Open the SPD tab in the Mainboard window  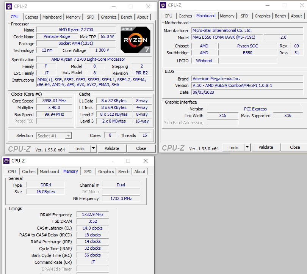(244, 16)
